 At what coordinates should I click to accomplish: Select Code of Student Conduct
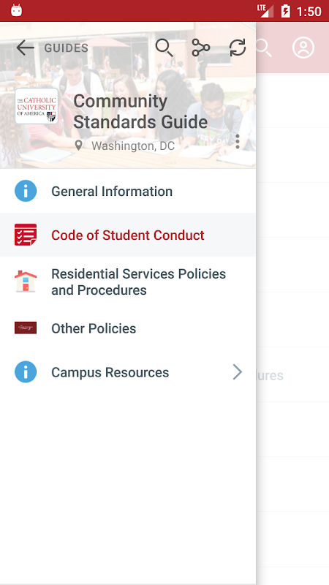coord(128,235)
